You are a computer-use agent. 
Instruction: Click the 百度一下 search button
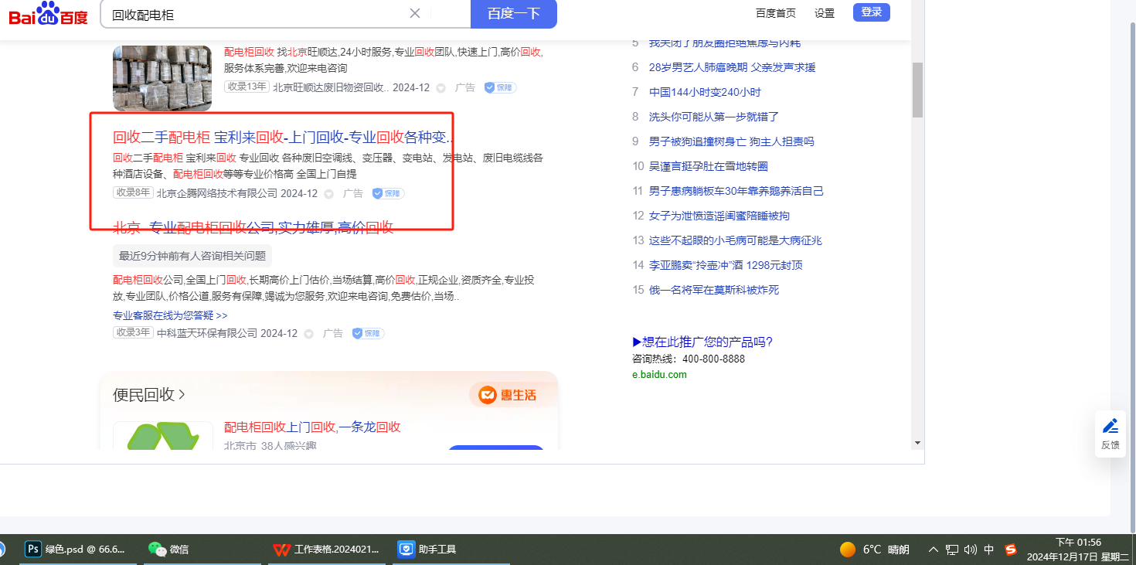coord(514,14)
